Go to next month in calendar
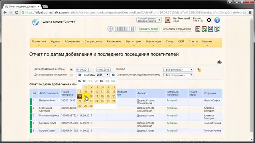The width and height of the screenshot is (255, 143). click(x=113, y=75)
